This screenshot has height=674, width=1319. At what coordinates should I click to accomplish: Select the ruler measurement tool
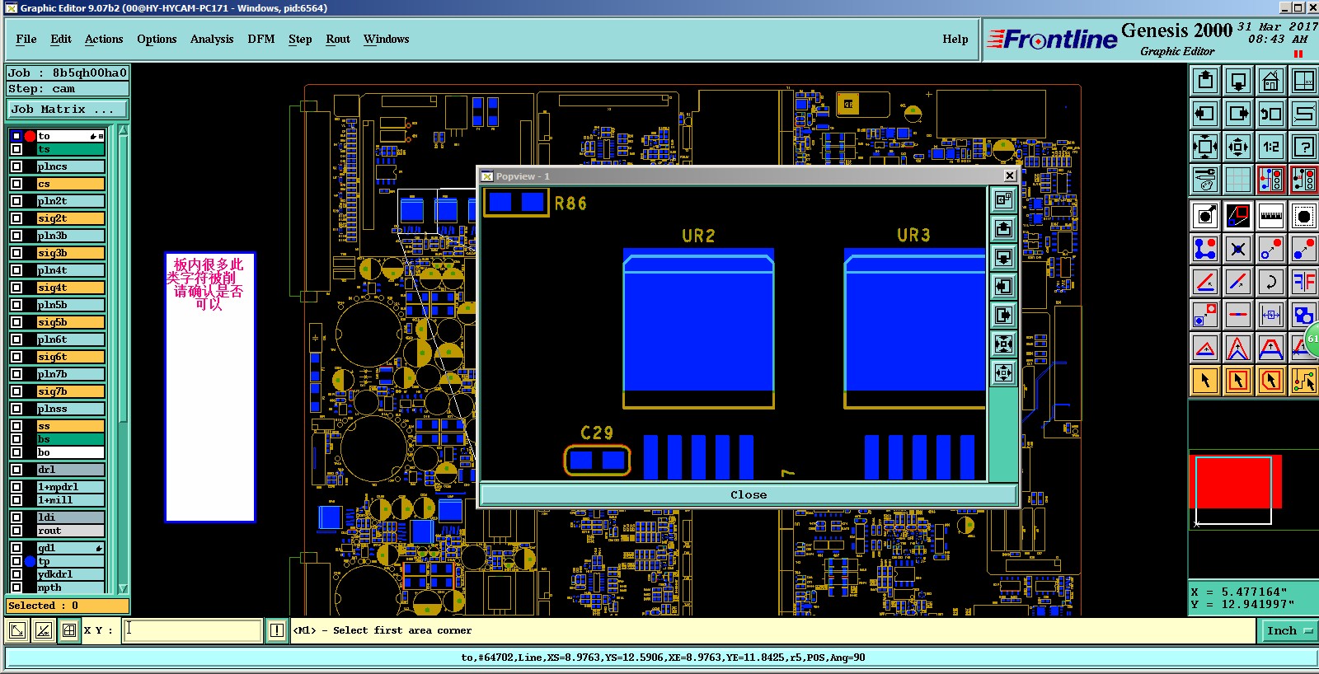[x=1270, y=216]
